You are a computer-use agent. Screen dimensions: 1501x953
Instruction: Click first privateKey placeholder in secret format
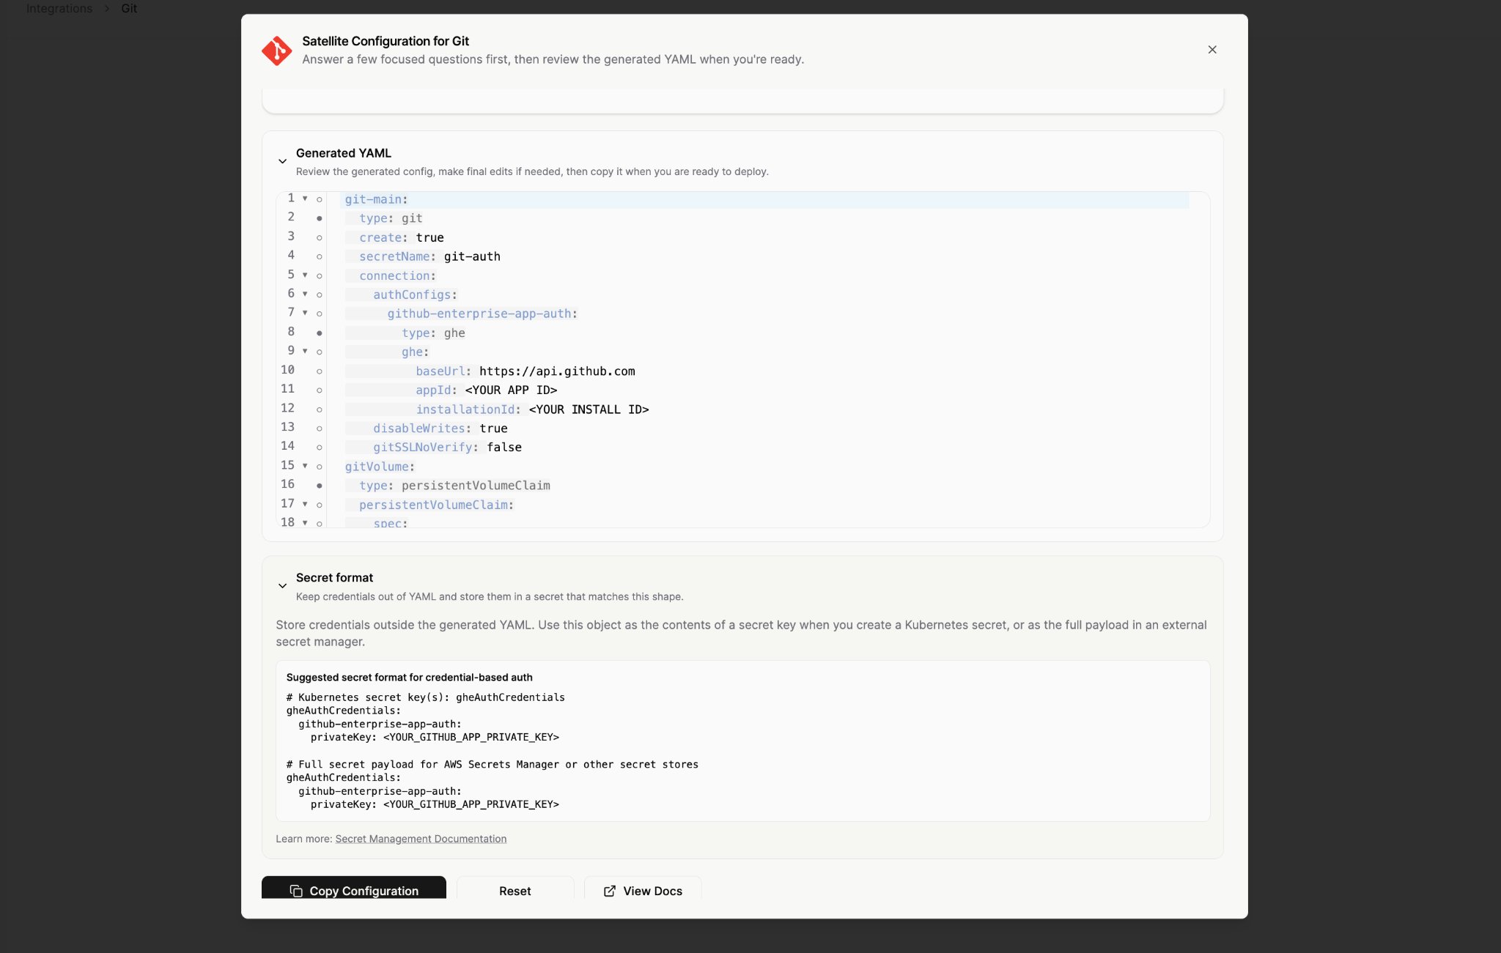471,737
